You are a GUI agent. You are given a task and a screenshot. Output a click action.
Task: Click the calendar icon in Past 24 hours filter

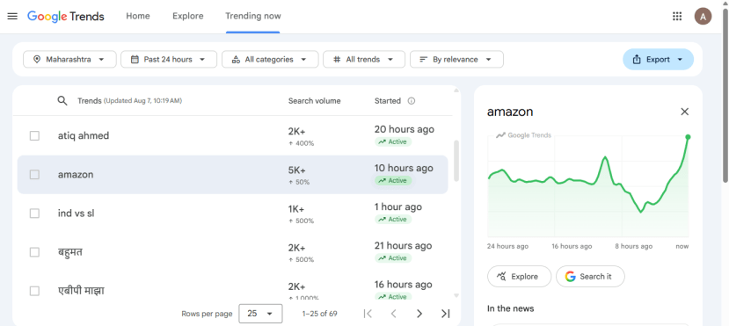(135, 60)
